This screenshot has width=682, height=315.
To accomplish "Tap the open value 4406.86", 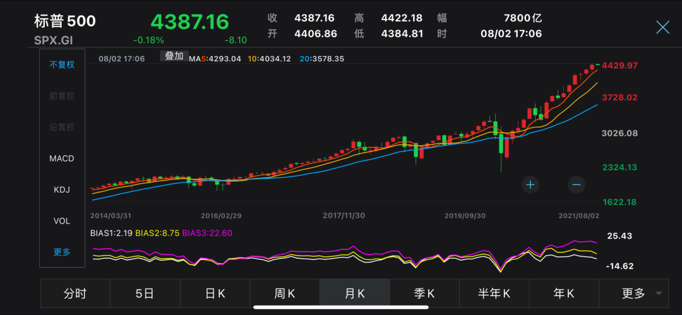I will tap(316, 33).
